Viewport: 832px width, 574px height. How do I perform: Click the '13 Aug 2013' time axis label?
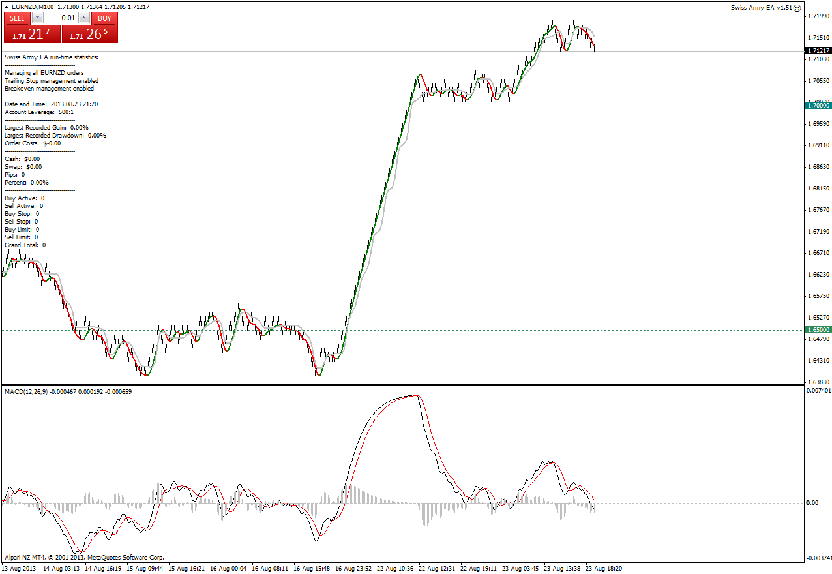20,569
